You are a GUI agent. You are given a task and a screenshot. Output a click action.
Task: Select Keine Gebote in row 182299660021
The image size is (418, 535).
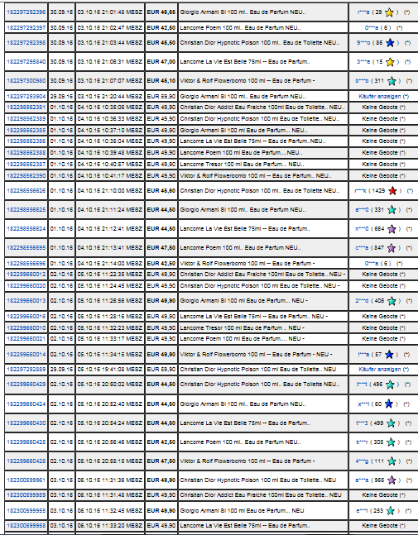[380, 339]
